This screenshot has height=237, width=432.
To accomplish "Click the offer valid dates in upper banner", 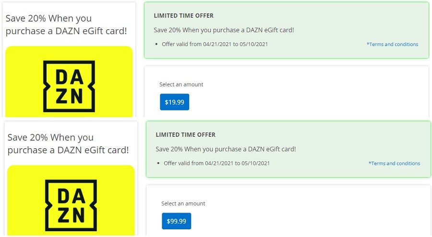I will [215, 44].
